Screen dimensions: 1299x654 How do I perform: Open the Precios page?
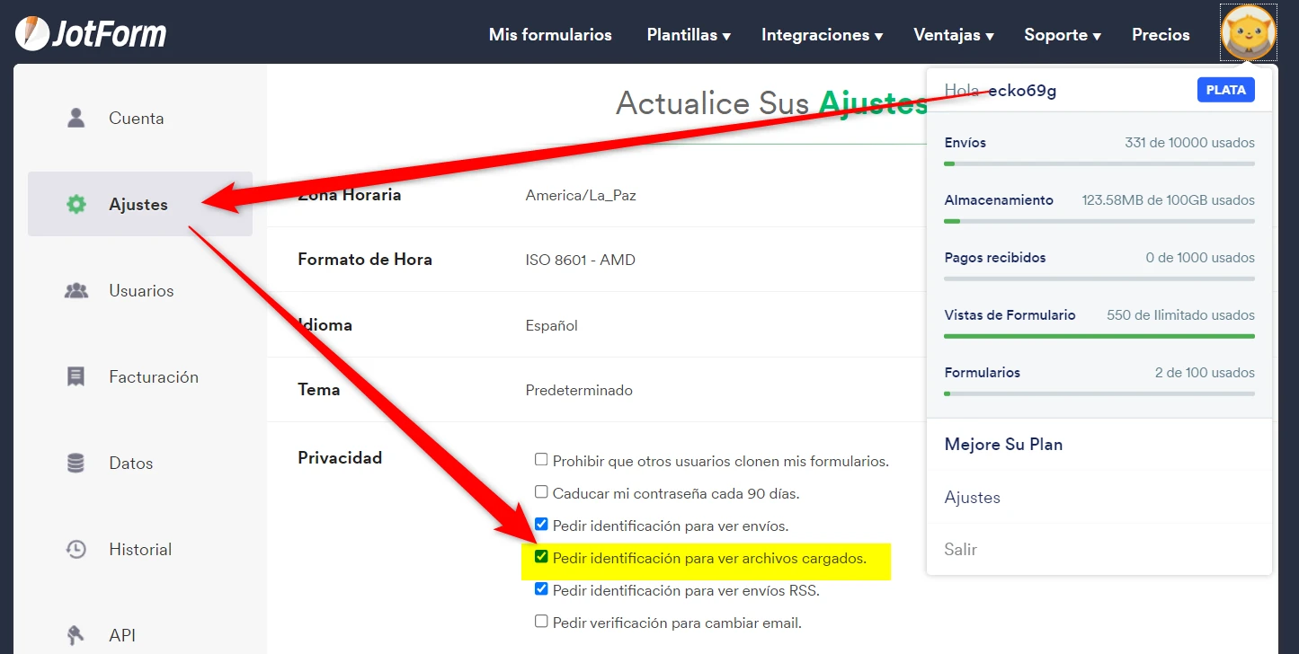pos(1161,35)
